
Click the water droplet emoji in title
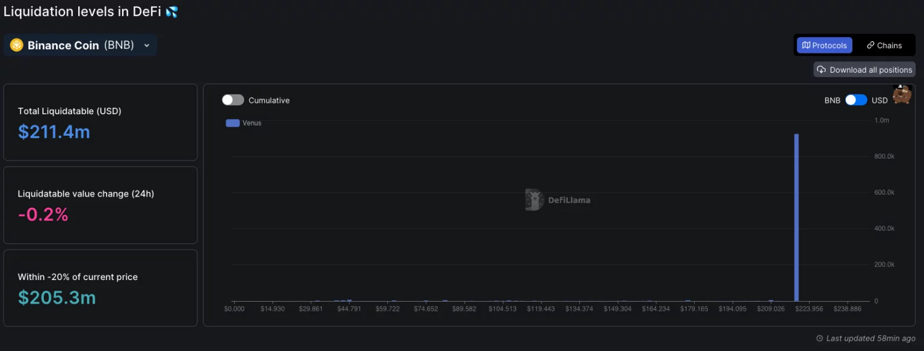(x=172, y=11)
